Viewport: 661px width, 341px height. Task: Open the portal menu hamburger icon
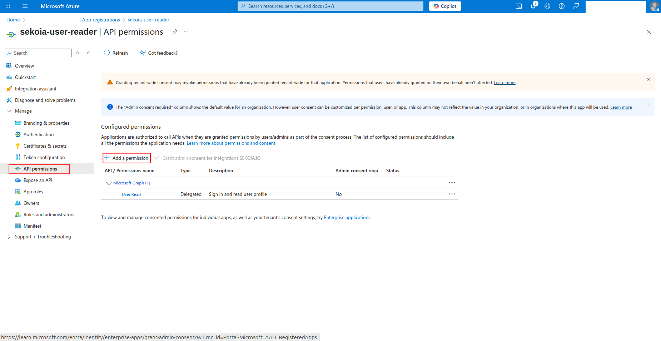coord(25,6)
